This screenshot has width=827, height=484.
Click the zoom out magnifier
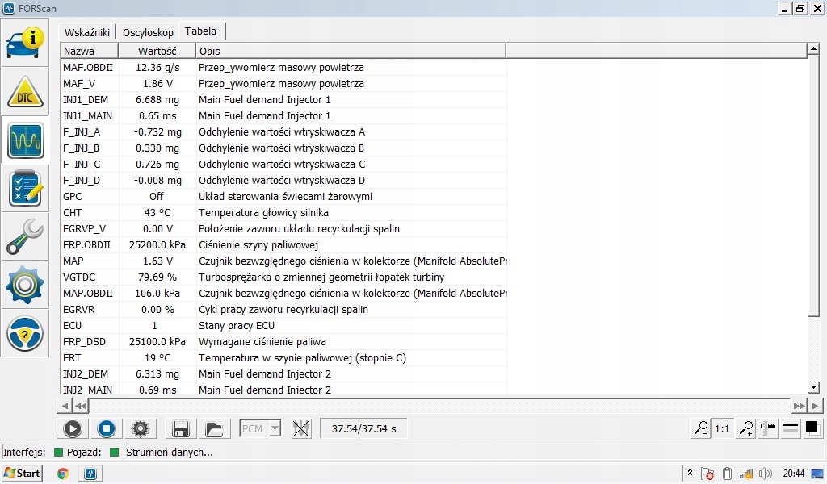point(701,428)
